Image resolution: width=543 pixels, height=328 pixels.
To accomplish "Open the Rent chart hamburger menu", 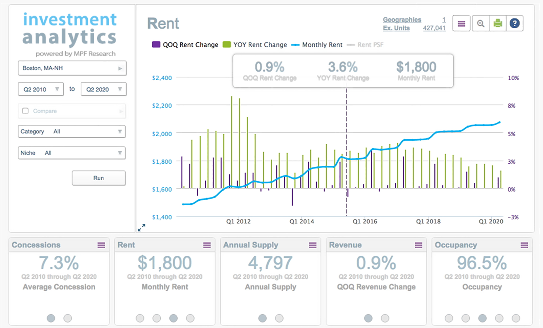I will tap(461, 23).
